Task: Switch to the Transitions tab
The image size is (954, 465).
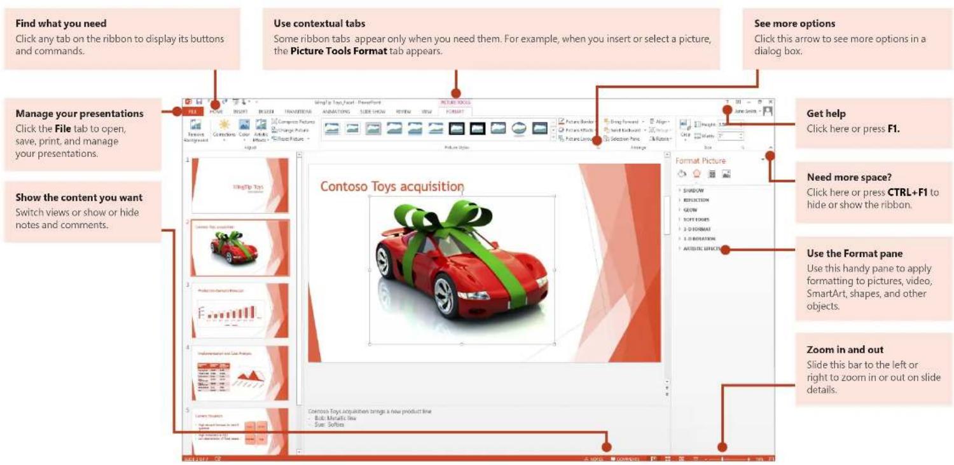Action: 298,111
